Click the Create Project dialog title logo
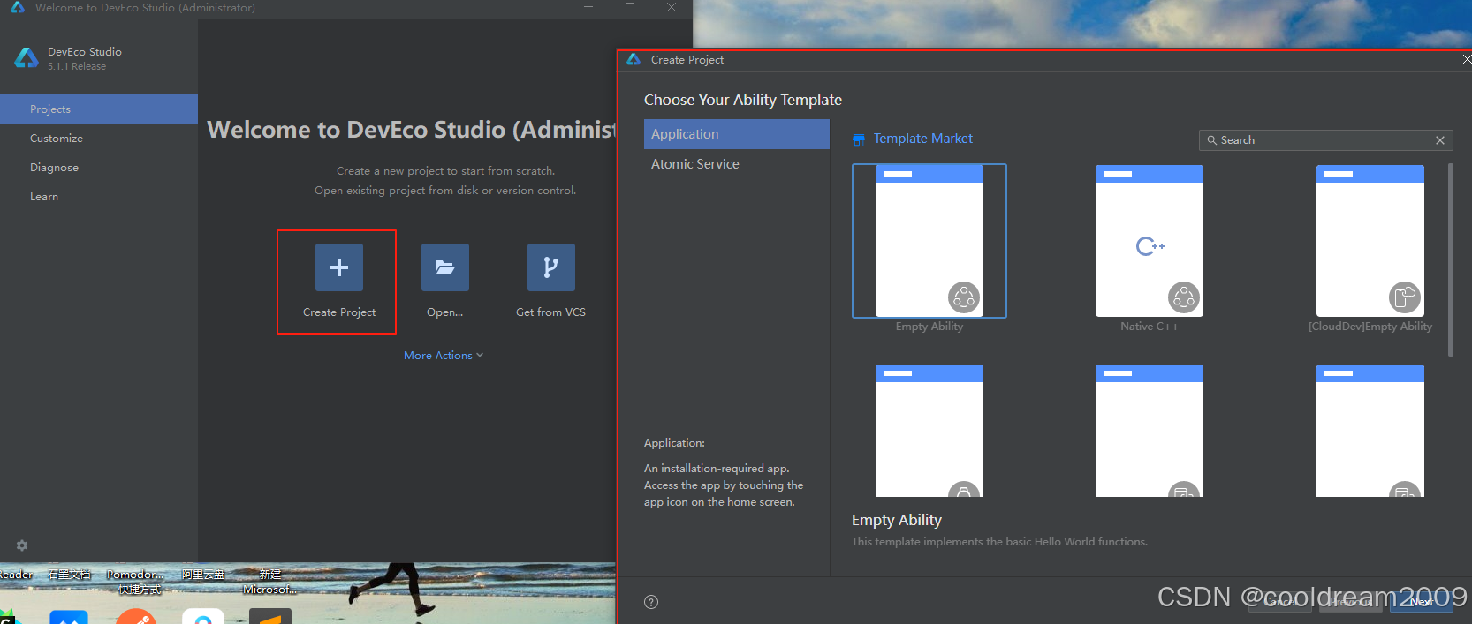The height and width of the screenshot is (624, 1472). pyautogui.click(x=634, y=59)
